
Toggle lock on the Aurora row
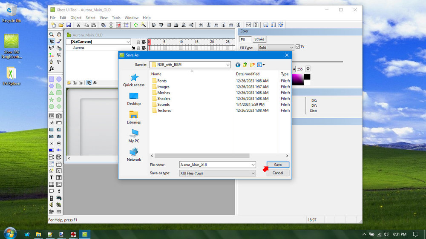(138, 48)
